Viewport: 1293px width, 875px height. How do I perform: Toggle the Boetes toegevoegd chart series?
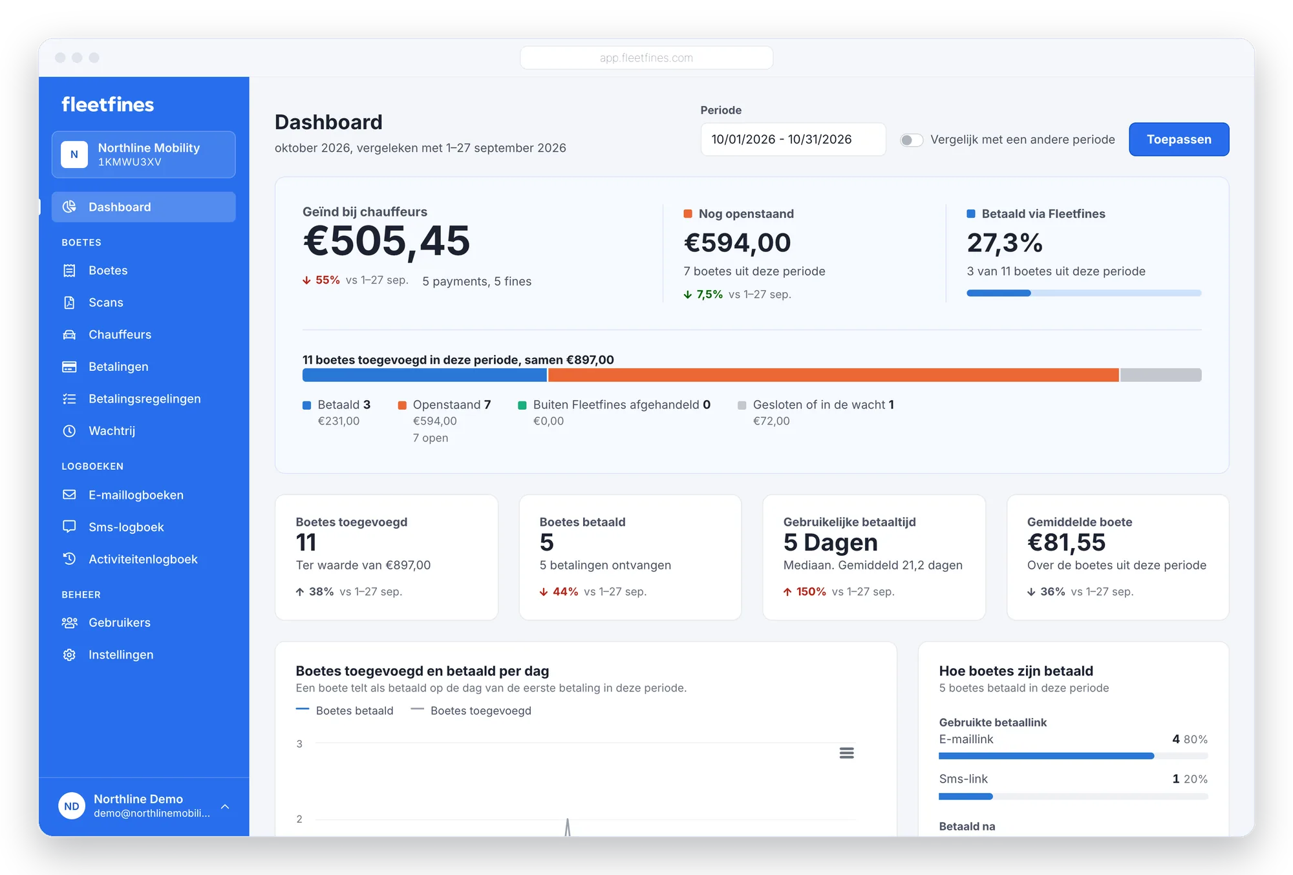click(x=471, y=710)
